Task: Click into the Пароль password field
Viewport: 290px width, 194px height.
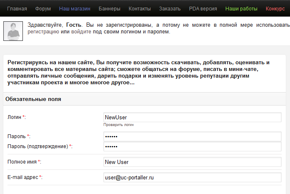Action: coord(192,136)
